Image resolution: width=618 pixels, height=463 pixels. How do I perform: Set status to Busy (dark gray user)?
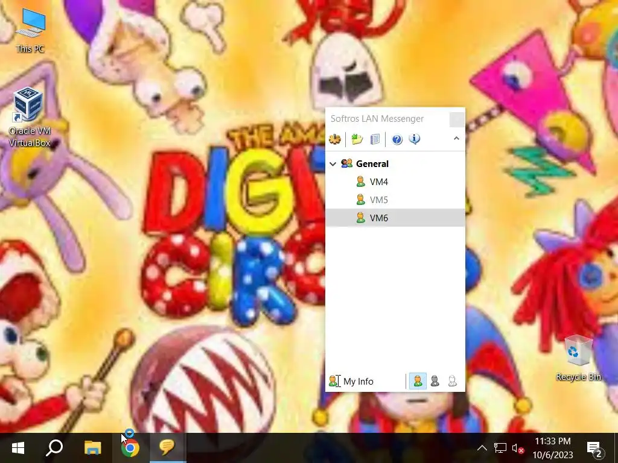pos(435,381)
